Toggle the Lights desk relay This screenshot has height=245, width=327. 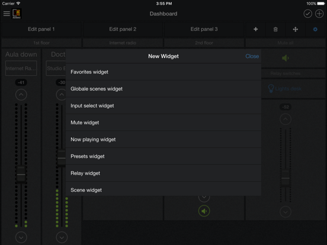pos(285,89)
